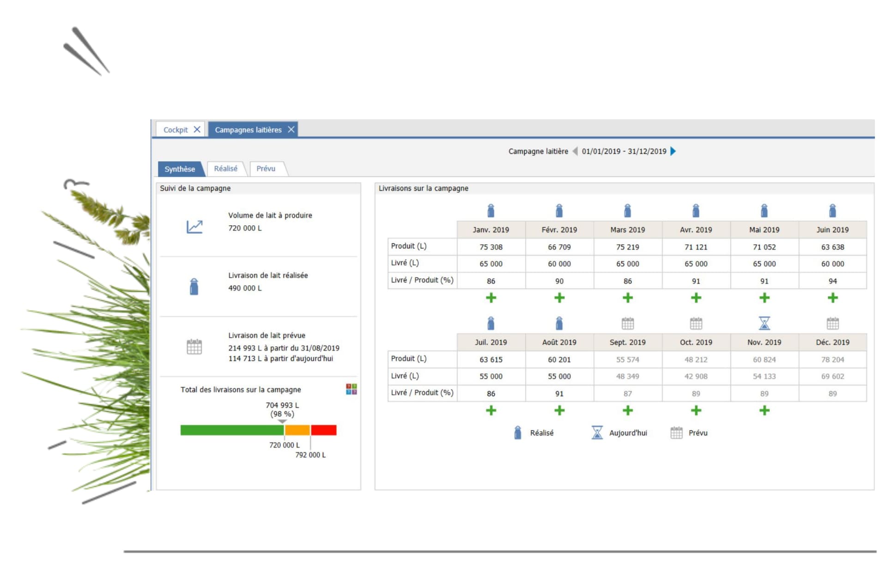Go to the previous campagne laitière period
This screenshot has height=577, width=887.
(x=575, y=151)
